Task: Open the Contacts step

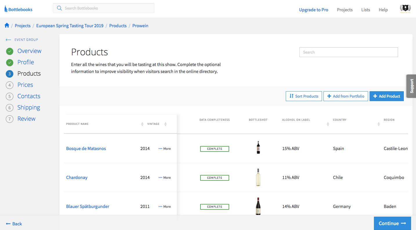Action: 29,96
